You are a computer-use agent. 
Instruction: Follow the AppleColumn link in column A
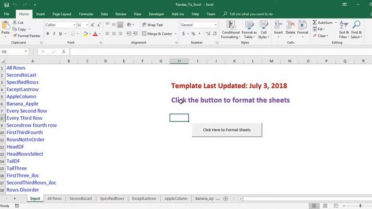tap(22, 96)
